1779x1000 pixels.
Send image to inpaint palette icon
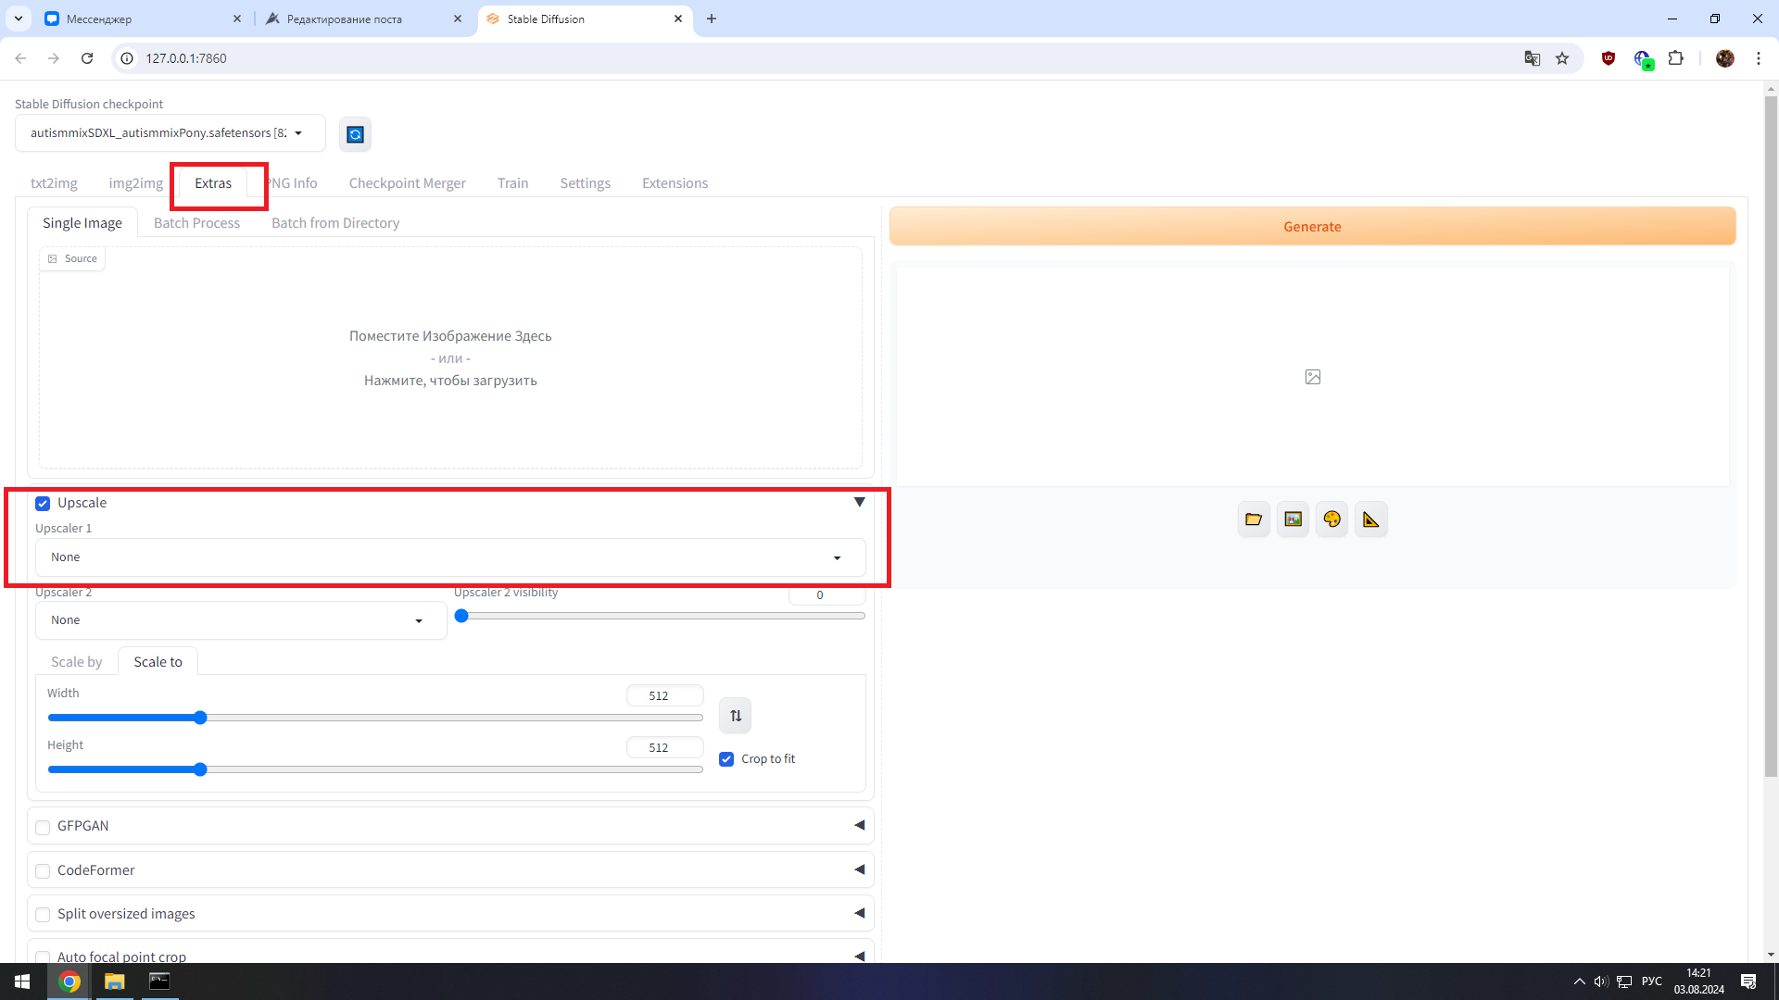click(x=1331, y=519)
